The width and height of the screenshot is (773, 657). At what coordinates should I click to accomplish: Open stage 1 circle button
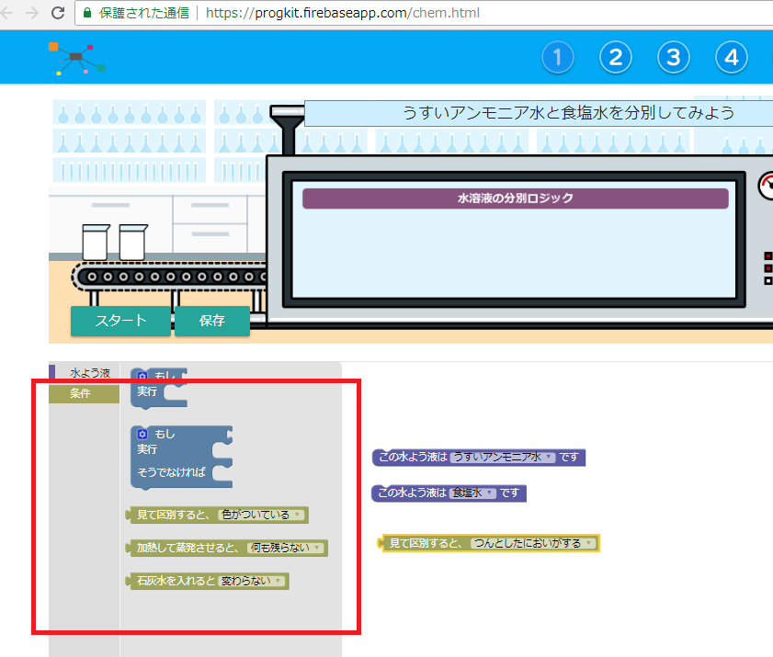point(558,57)
